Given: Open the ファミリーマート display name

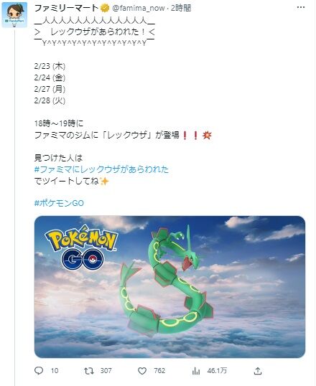Looking at the screenshot, I should (67, 8).
